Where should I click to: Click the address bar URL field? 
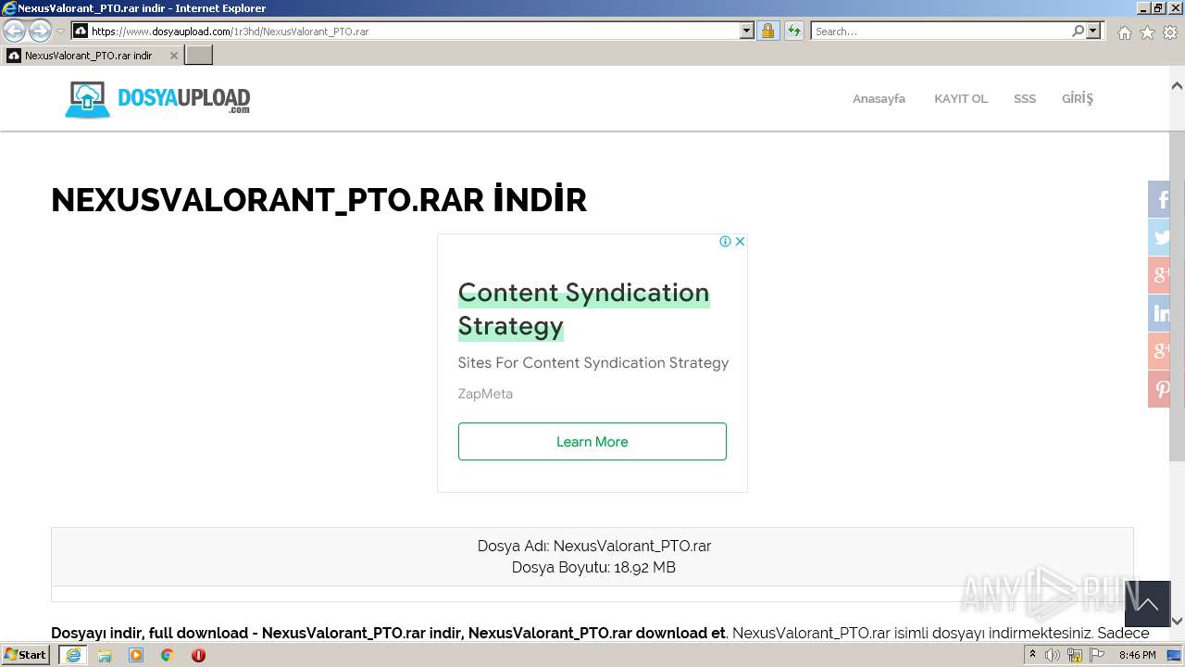[405, 31]
